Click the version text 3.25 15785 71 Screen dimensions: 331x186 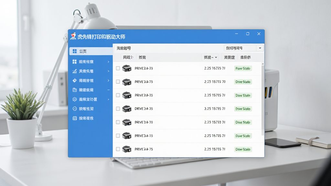pyautogui.click(x=215, y=108)
